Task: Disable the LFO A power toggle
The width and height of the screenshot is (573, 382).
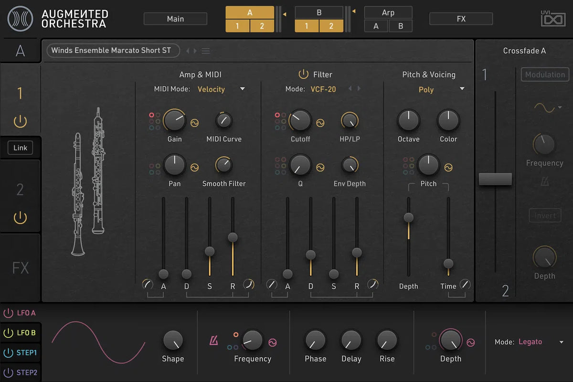Action: tap(9, 313)
